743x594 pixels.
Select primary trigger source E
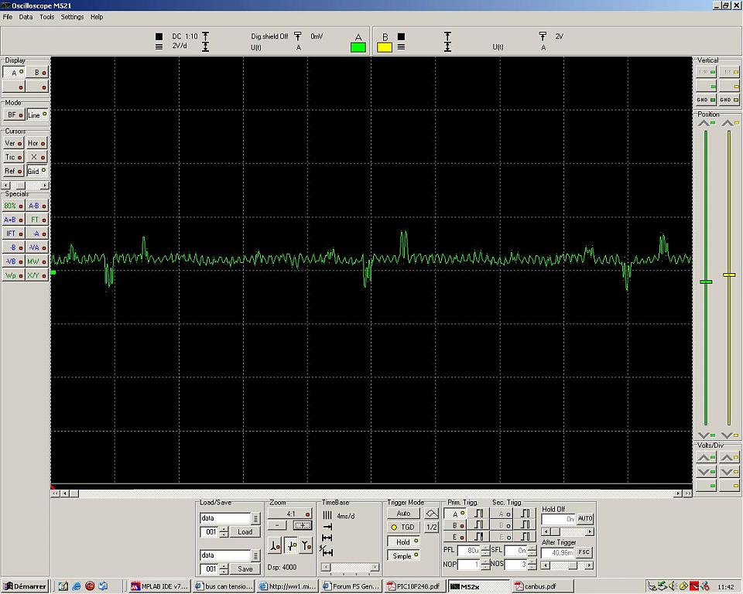pyautogui.click(x=455, y=538)
